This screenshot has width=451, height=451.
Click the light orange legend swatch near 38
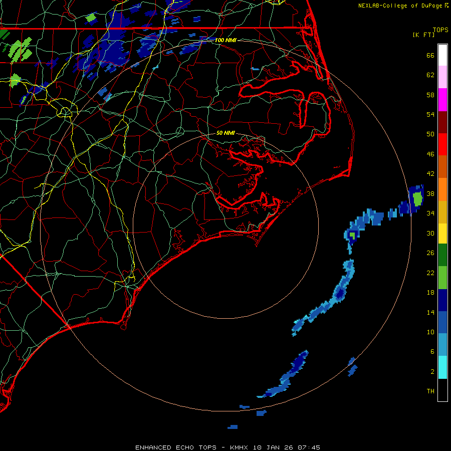click(442, 189)
